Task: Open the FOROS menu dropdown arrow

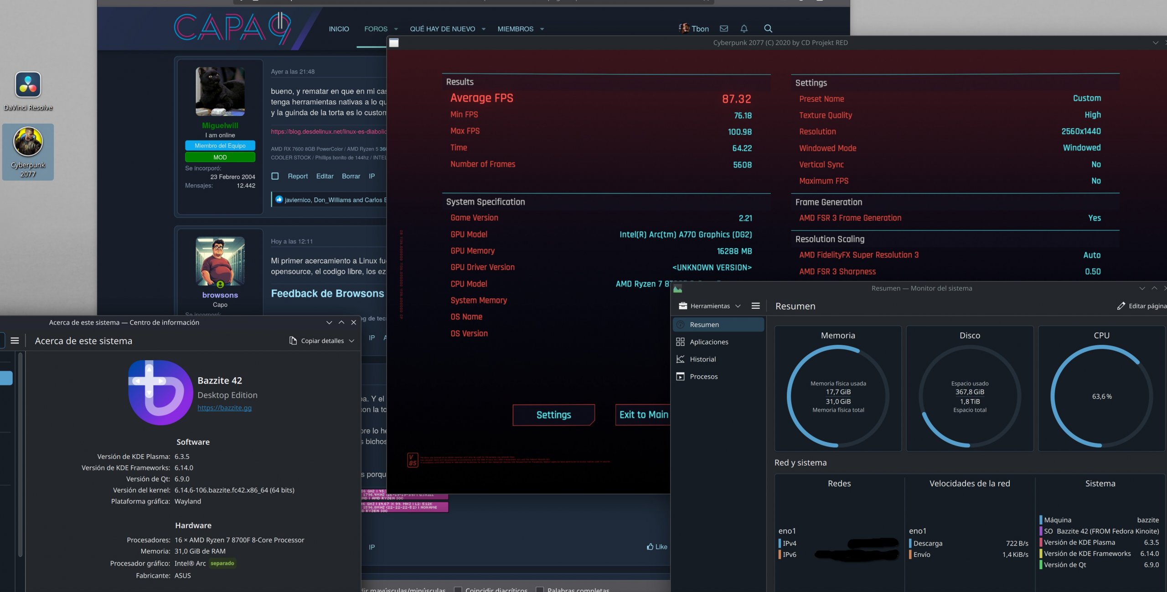Action: (396, 29)
